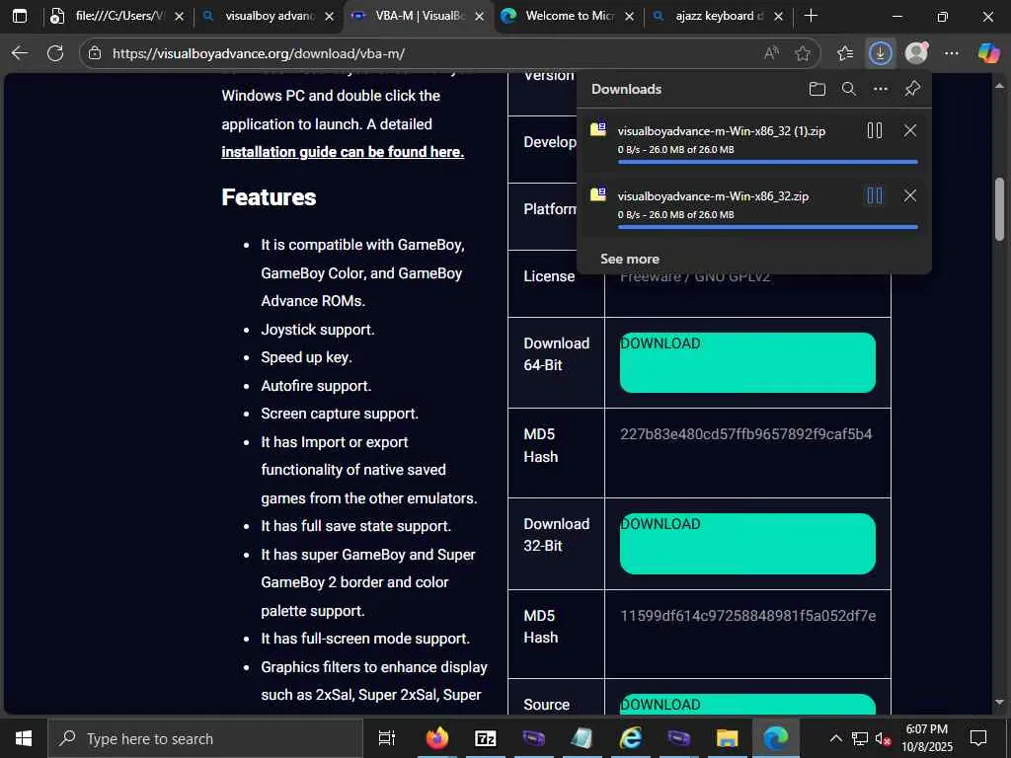
Task: Close the Welcome to Microsoft tab
Action: click(x=629, y=17)
